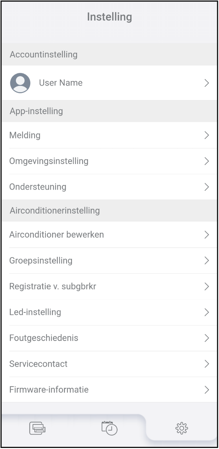Tap the Groepsinstelling row chevron
The width and height of the screenshot is (219, 449).
207,260
